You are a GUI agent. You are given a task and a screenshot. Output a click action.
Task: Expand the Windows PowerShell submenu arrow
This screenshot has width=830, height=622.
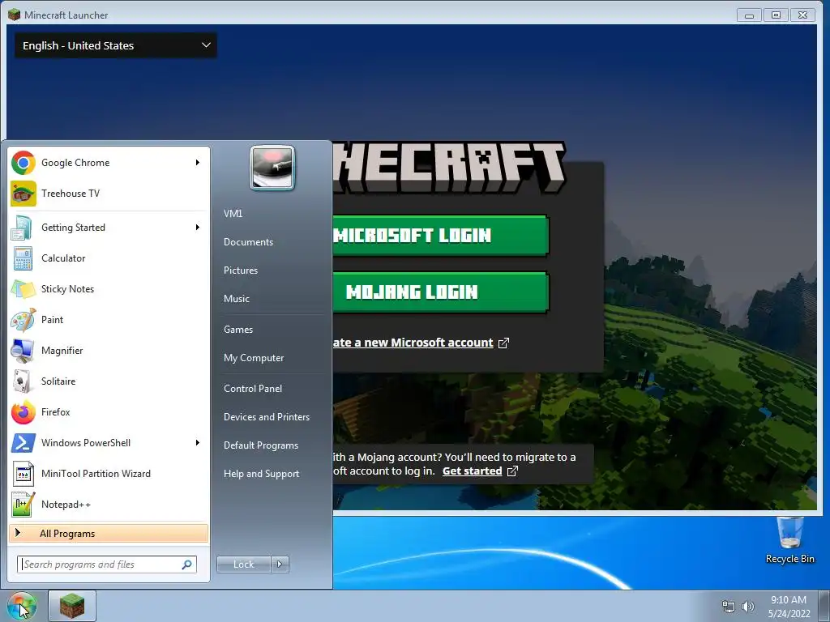coord(198,443)
